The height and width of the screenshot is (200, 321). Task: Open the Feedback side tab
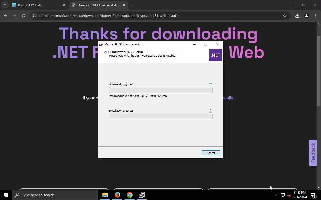(313, 153)
